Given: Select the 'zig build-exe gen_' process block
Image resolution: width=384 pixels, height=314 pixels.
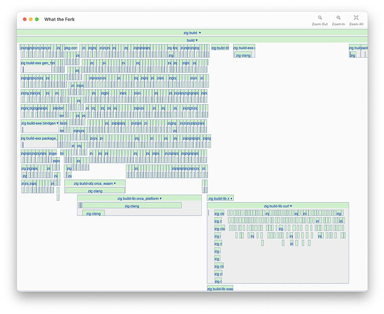Looking at the screenshot, I should [38, 63].
